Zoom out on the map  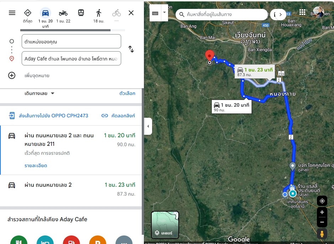322,222
